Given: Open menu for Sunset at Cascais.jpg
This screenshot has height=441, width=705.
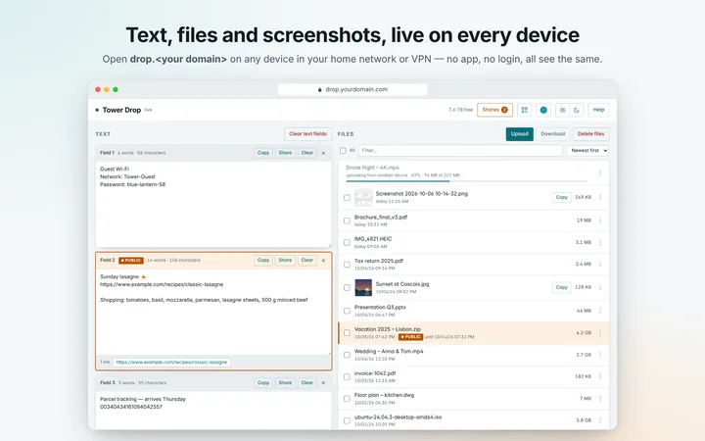Looking at the screenshot, I should pyautogui.click(x=600, y=287).
